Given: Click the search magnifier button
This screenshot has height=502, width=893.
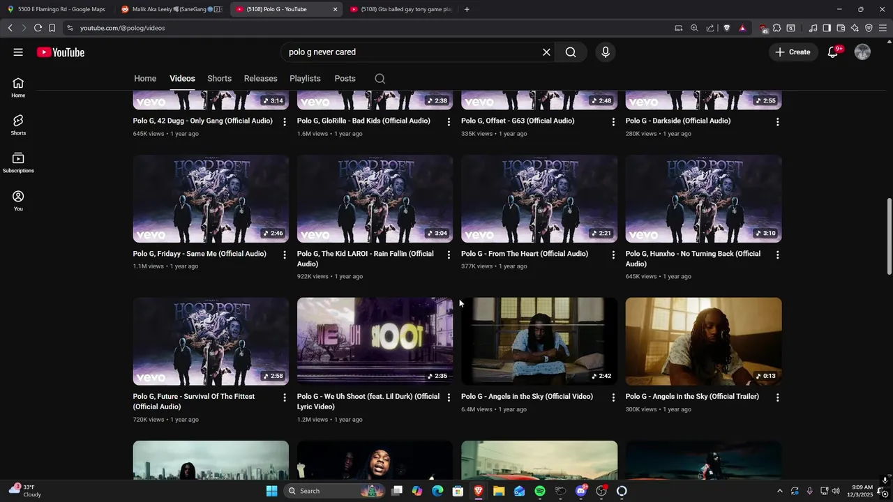Looking at the screenshot, I should (571, 52).
